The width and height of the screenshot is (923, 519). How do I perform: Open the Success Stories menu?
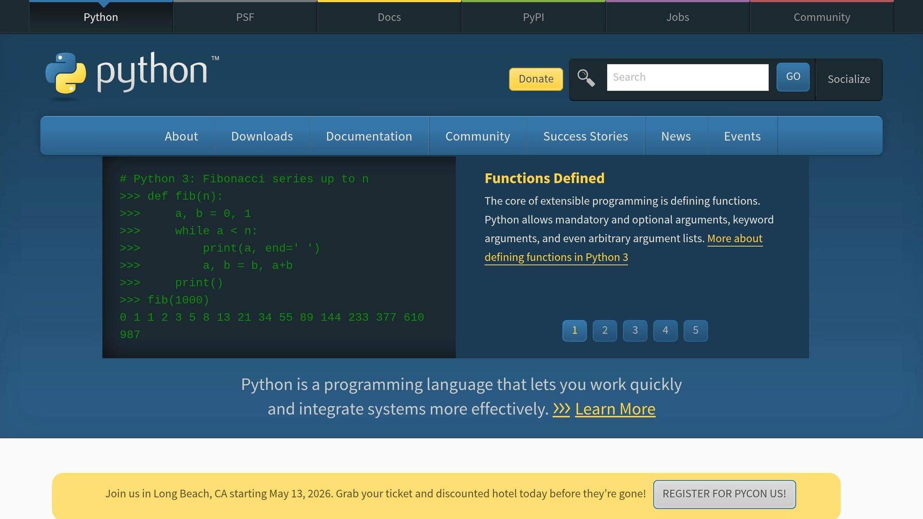pos(585,136)
